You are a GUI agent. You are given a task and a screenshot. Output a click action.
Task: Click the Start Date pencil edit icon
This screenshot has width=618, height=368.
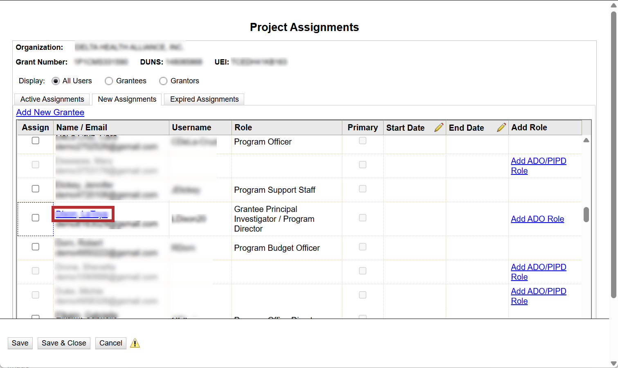pos(438,127)
